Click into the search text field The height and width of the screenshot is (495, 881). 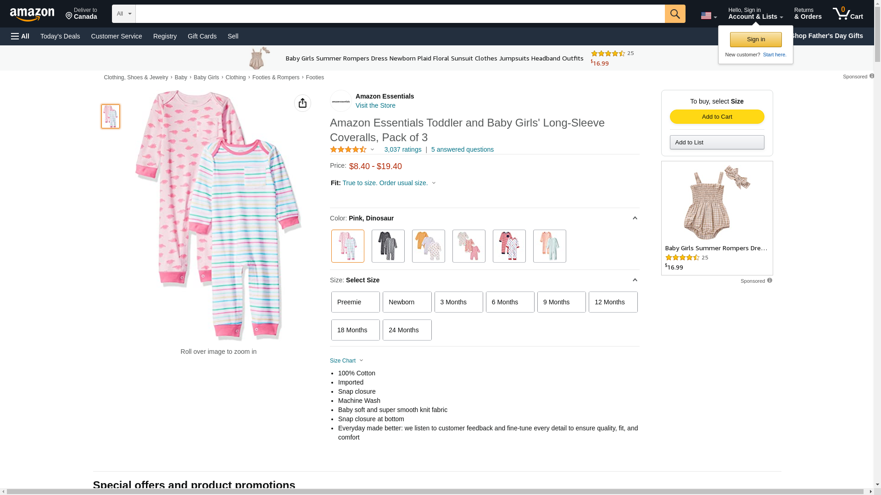(x=400, y=14)
